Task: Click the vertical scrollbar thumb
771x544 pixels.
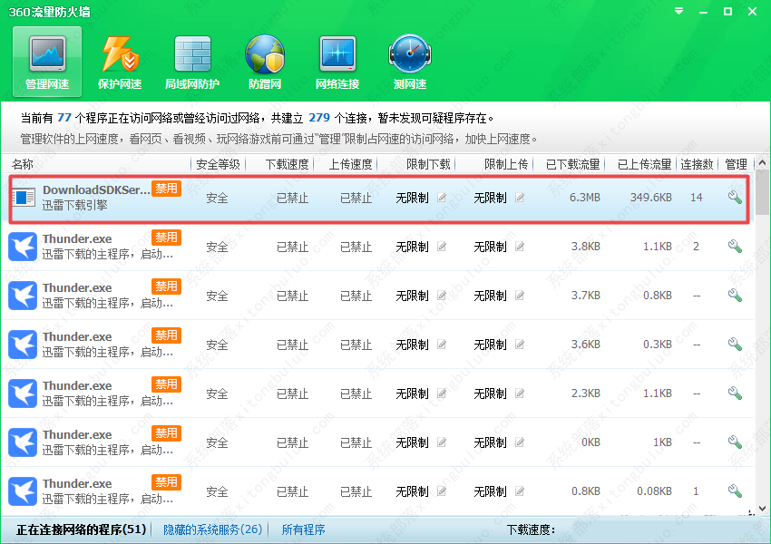Action: (762, 192)
